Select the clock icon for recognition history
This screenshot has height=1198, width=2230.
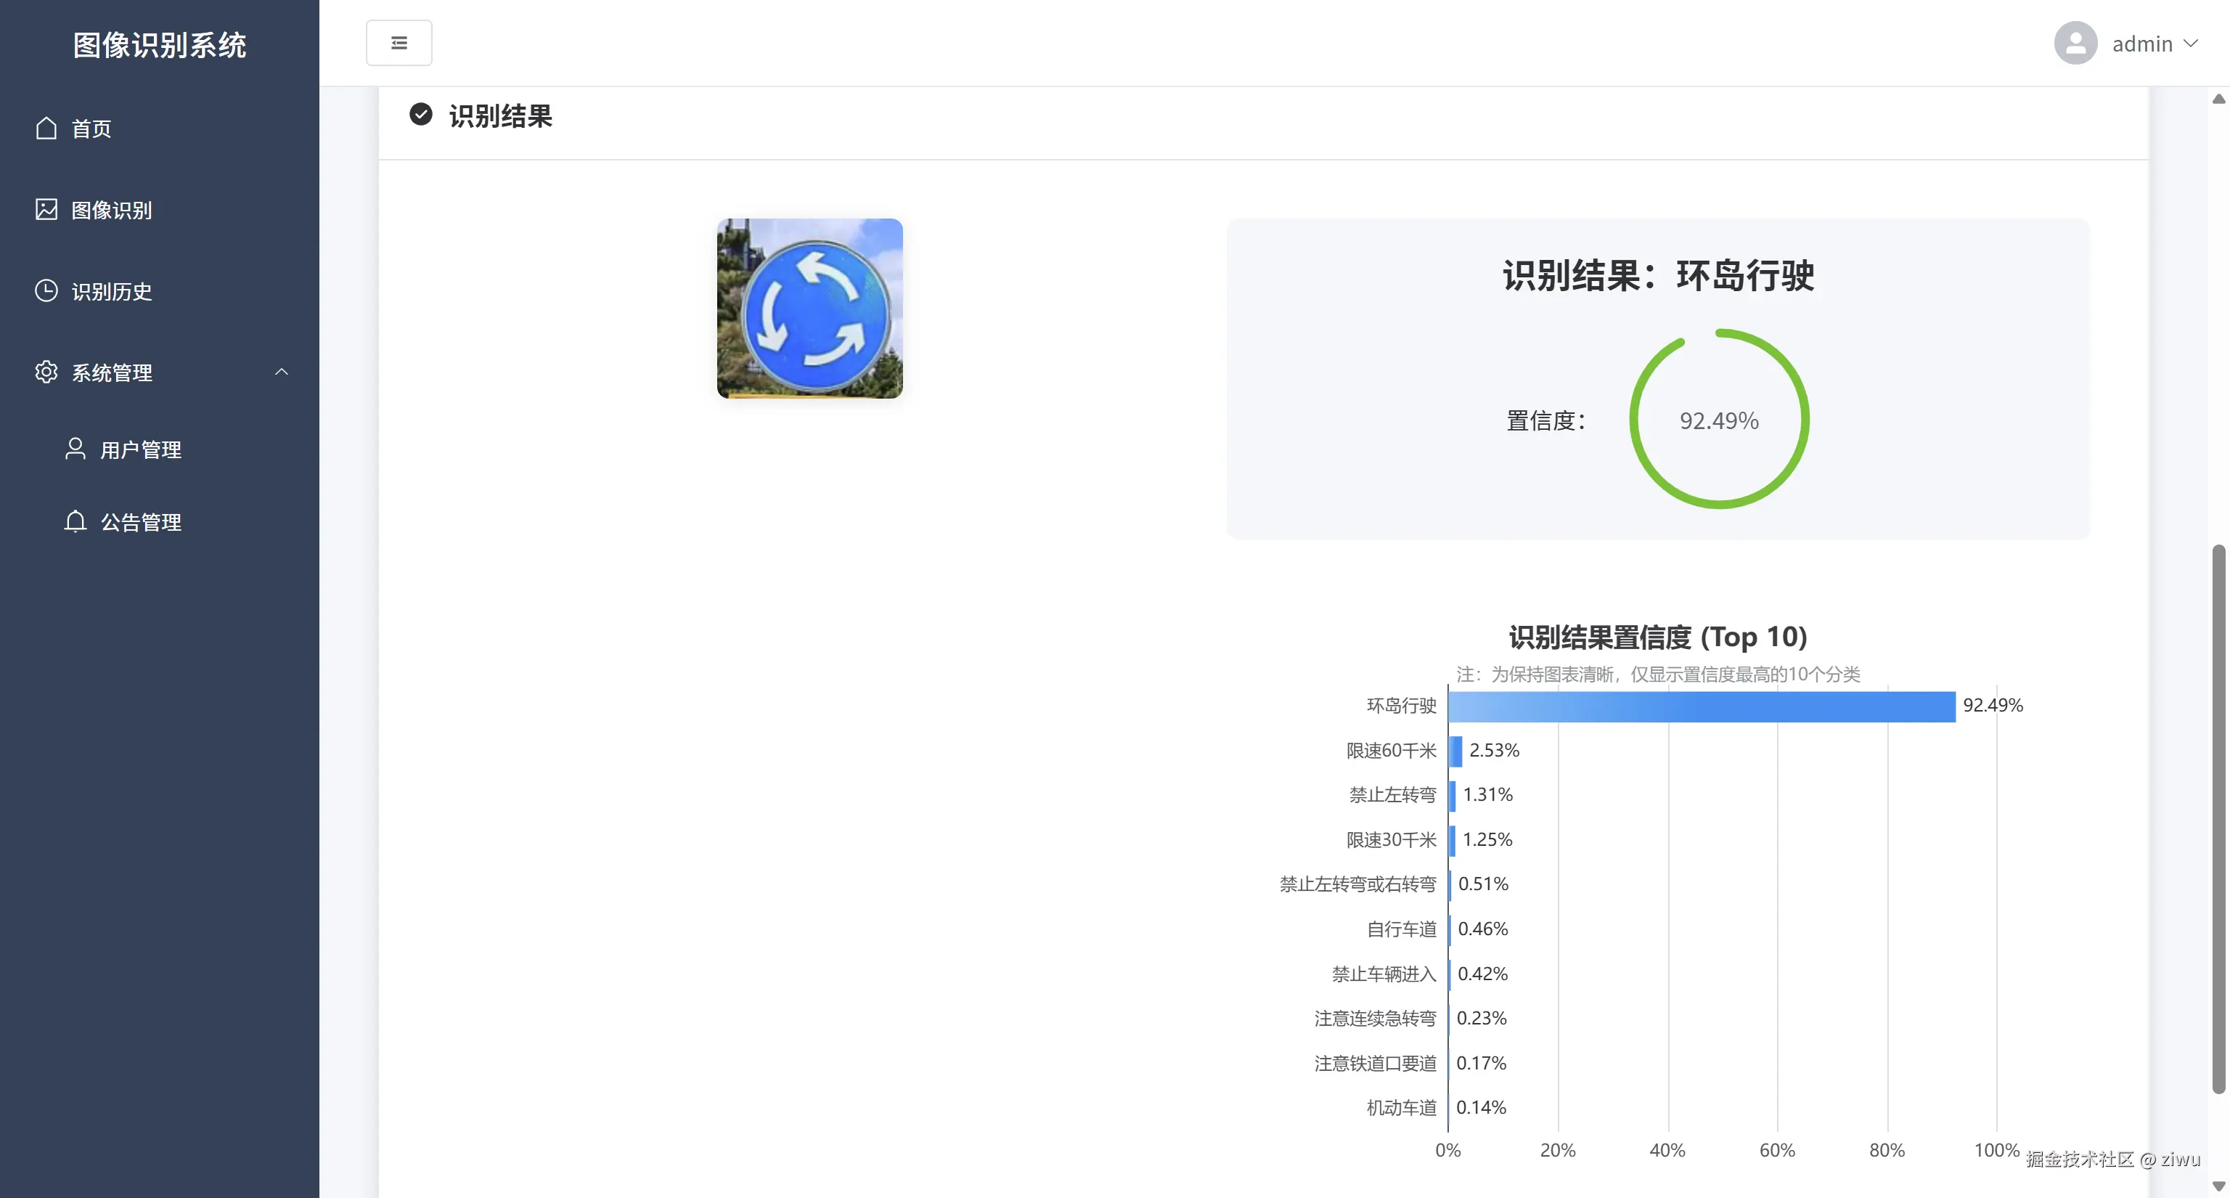46,291
